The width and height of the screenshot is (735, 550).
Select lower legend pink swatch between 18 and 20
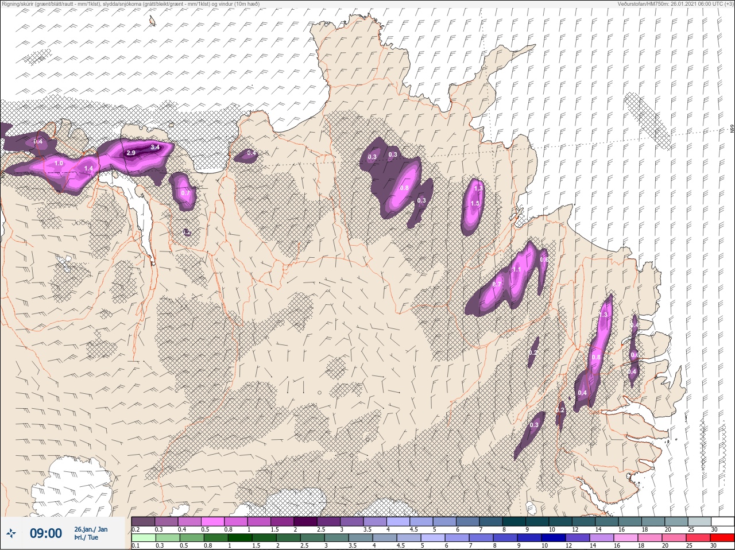tap(649, 538)
